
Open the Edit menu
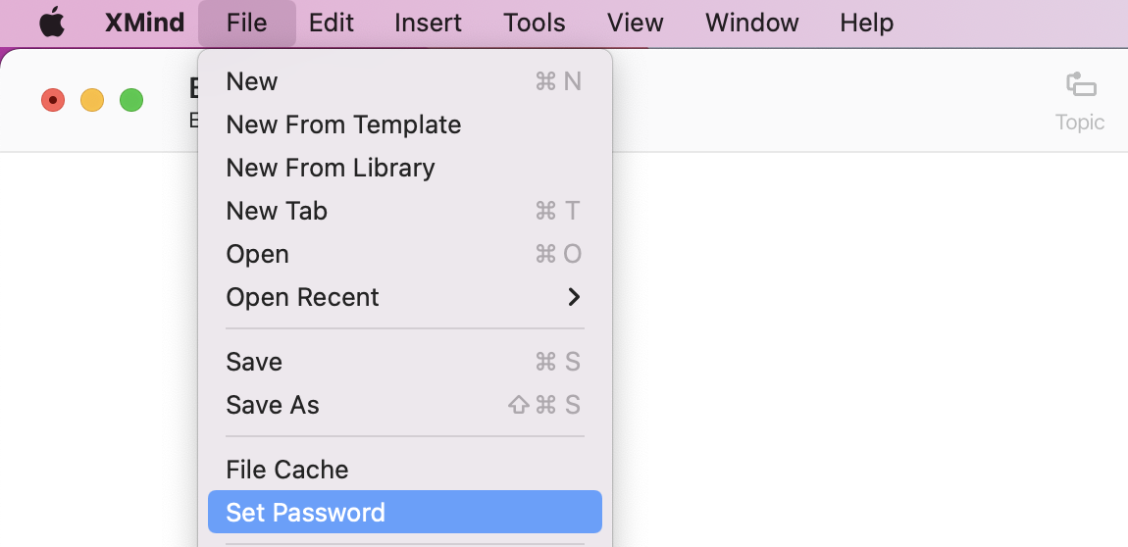tap(331, 23)
